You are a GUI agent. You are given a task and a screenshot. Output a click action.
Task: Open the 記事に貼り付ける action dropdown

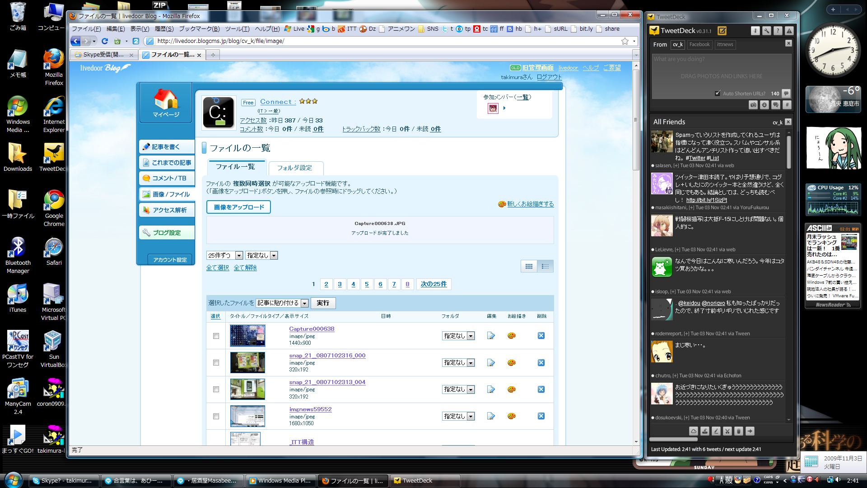click(282, 303)
